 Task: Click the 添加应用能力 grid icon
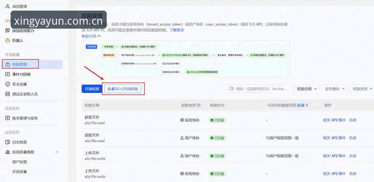8,31
